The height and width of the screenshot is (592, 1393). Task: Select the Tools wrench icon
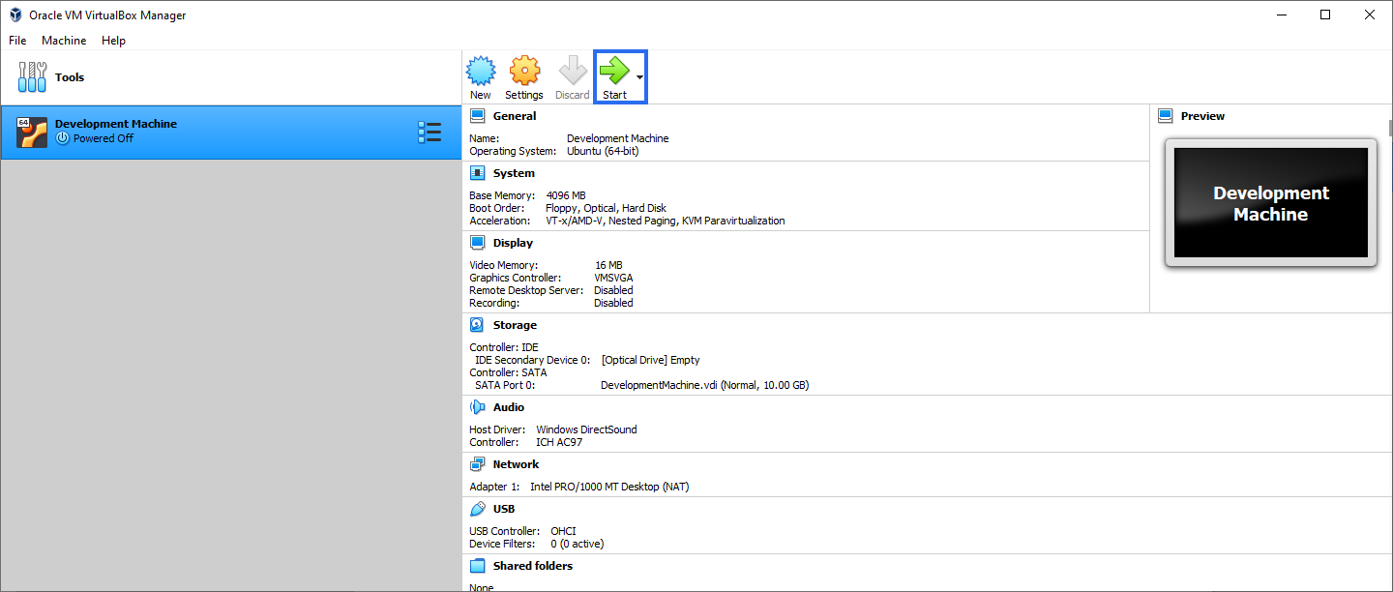point(32,77)
